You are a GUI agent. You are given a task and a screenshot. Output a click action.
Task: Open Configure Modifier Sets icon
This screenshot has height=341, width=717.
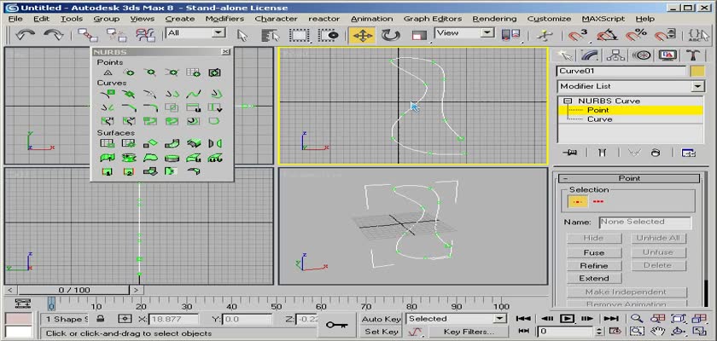click(688, 153)
